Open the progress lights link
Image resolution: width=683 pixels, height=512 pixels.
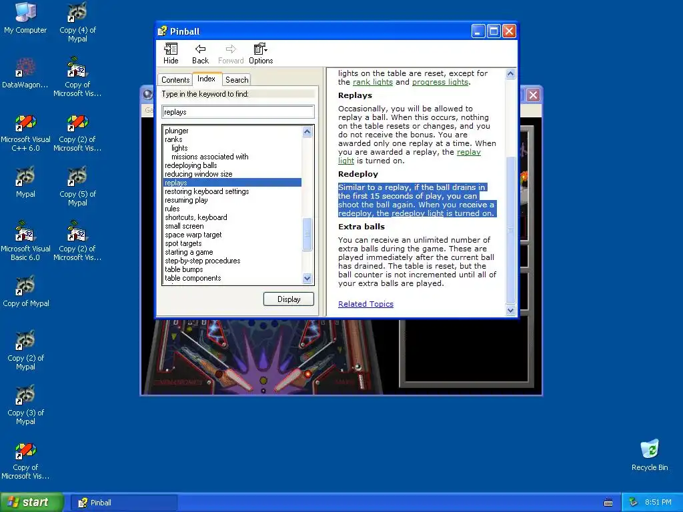click(440, 82)
